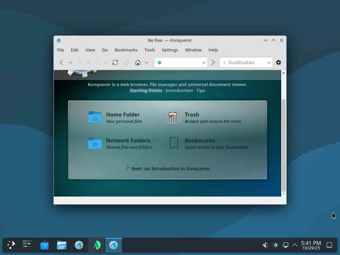The image size is (340, 255).
Task: Open the View menu
Action: point(90,50)
